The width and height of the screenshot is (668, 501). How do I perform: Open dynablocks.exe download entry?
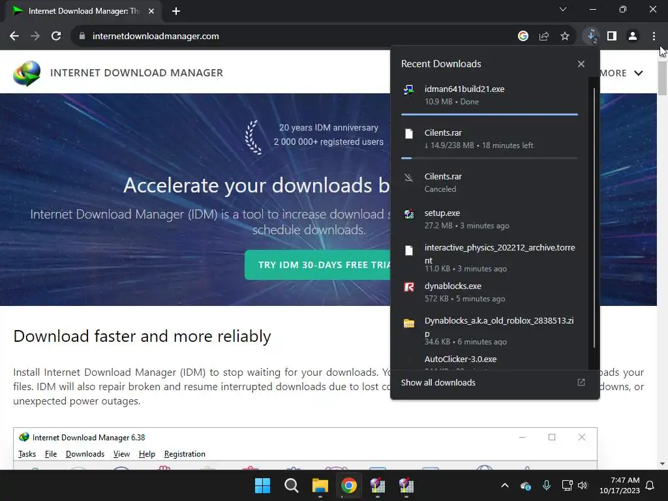click(x=489, y=292)
